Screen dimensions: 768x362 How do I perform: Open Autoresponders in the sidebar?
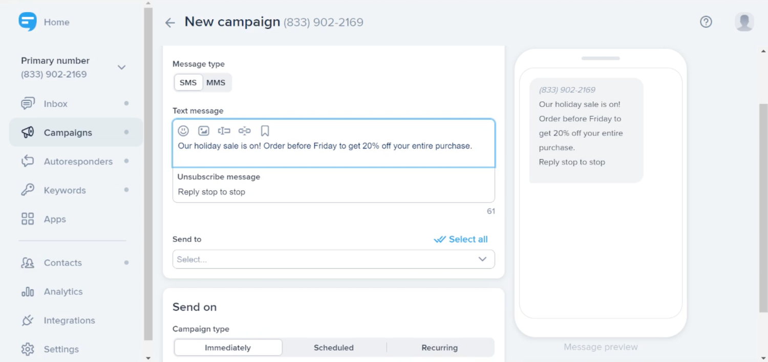click(x=78, y=162)
